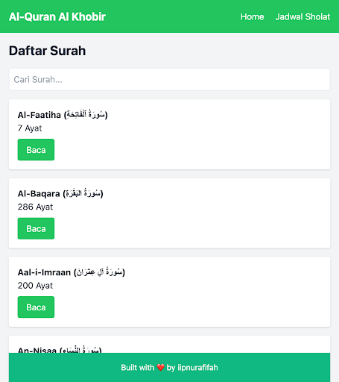Go to the Home page
The width and height of the screenshot is (339, 382).
[252, 16]
